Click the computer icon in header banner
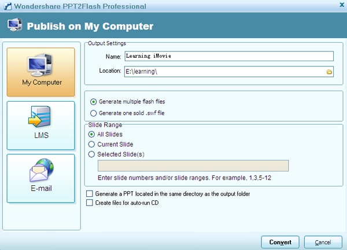The width and height of the screenshot is (347, 250). 14,25
